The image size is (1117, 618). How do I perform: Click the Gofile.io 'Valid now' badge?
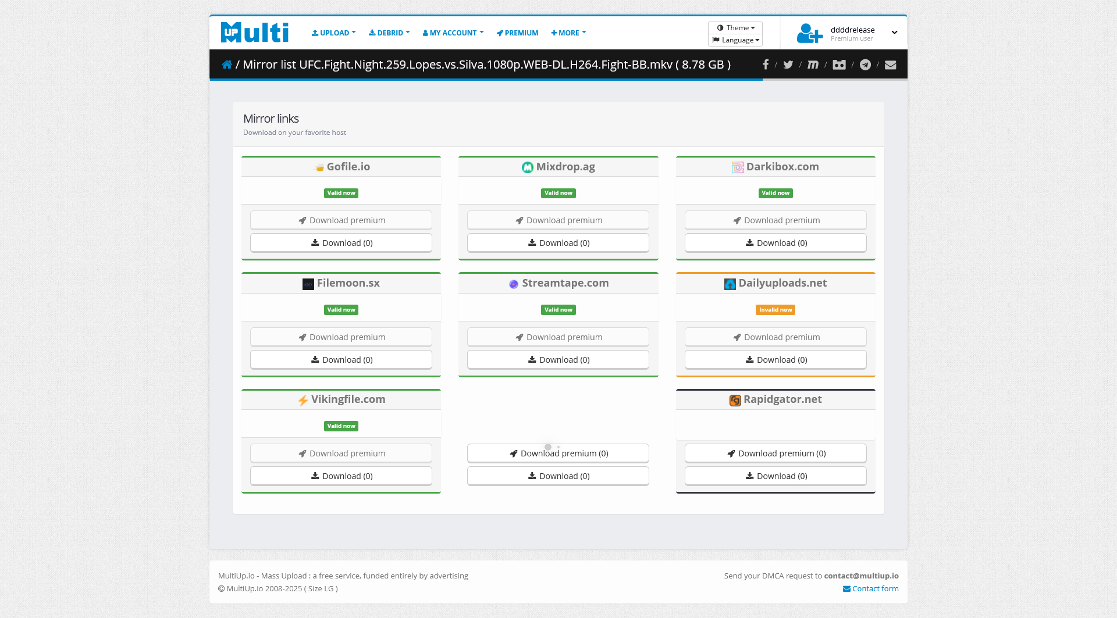tap(341, 193)
